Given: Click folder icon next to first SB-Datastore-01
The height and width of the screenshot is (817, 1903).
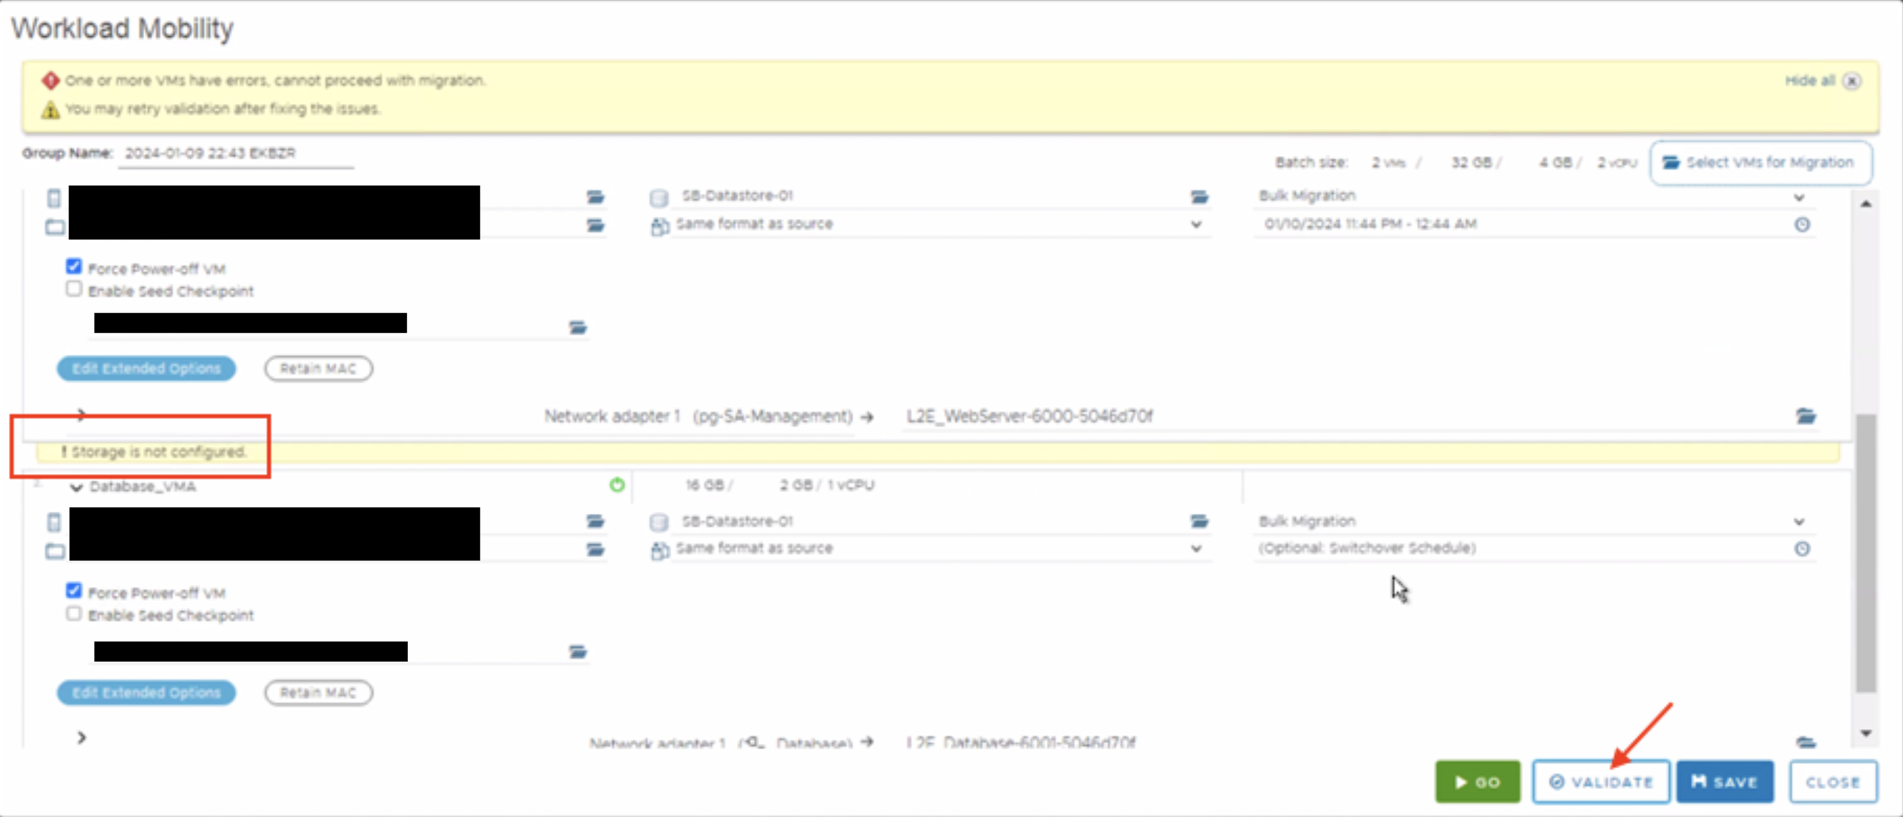Looking at the screenshot, I should point(1199,197).
